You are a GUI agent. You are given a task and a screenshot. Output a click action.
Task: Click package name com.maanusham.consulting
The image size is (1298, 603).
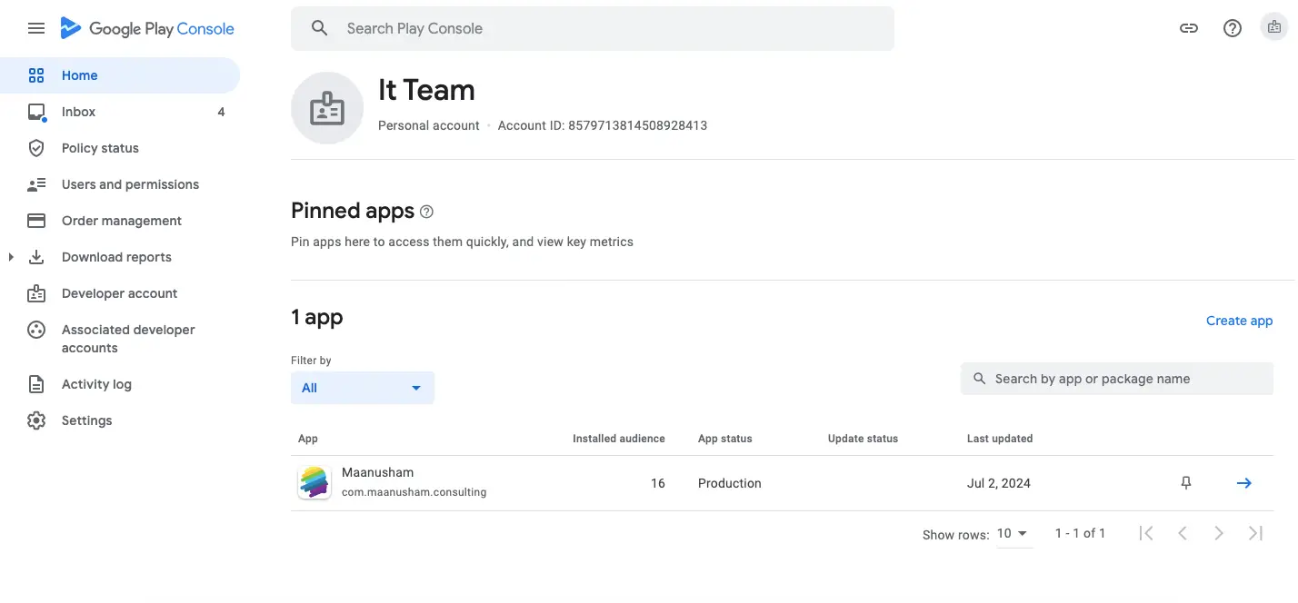pyautogui.click(x=414, y=492)
